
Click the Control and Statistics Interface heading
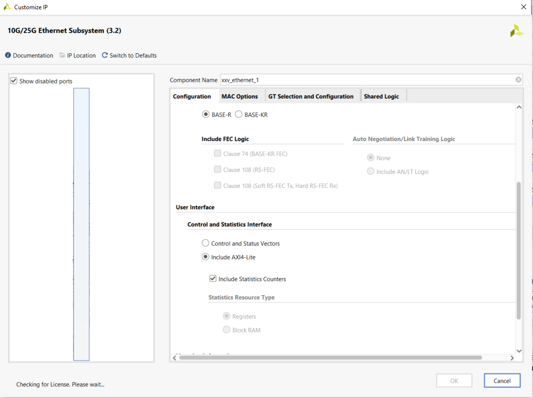(229, 224)
